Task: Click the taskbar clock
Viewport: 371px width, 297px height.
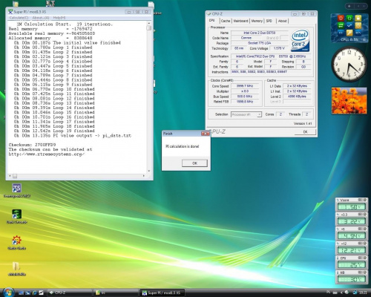Action: [363, 293]
